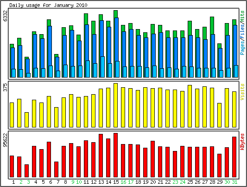Select day label 21
The image size is (247, 187).
click(x=160, y=182)
